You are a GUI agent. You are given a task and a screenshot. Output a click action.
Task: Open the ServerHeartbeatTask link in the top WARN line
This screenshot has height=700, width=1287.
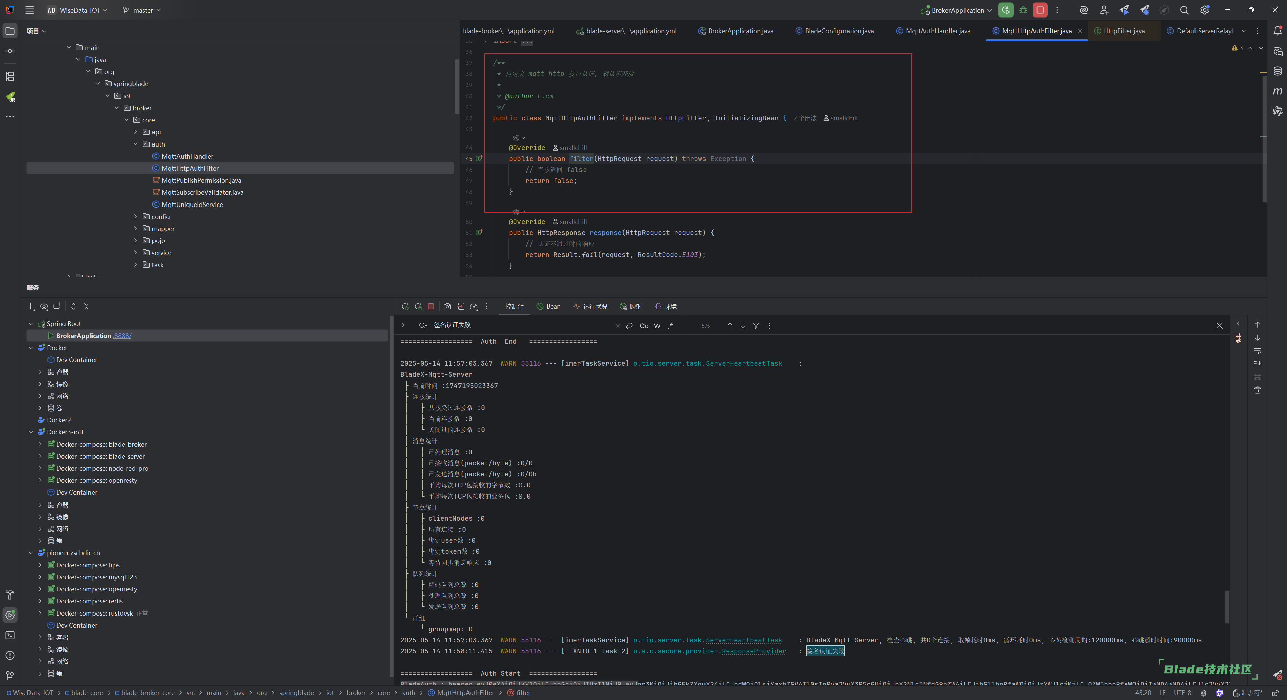point(743,364)
